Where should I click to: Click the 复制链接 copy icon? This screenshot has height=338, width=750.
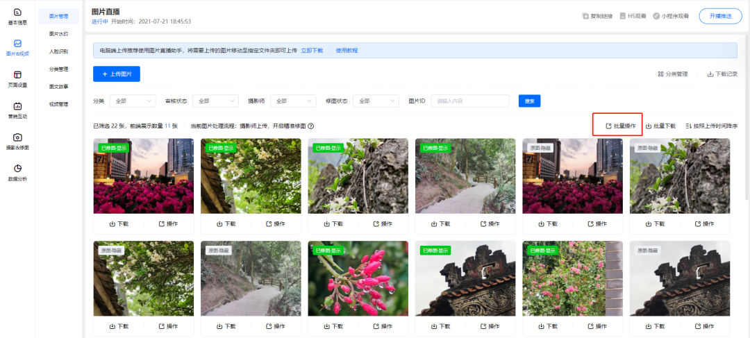click(585, 16)
